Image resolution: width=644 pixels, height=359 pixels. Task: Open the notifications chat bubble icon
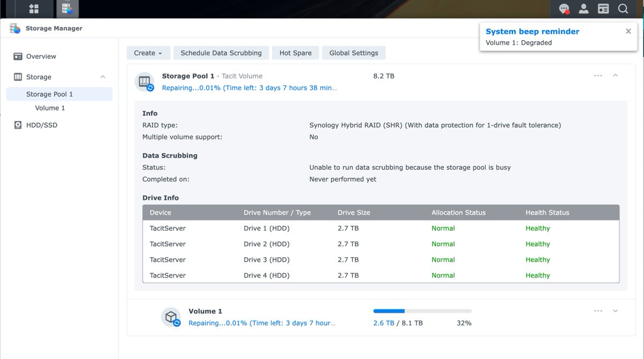coord(564,9)
